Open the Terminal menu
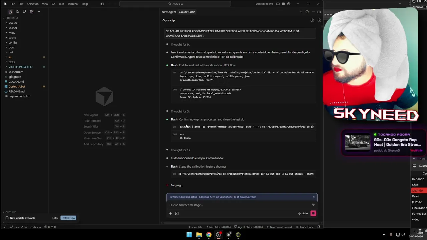Viewport: 427px width, 240px height. pyautogui.click(x=73, y=4)
